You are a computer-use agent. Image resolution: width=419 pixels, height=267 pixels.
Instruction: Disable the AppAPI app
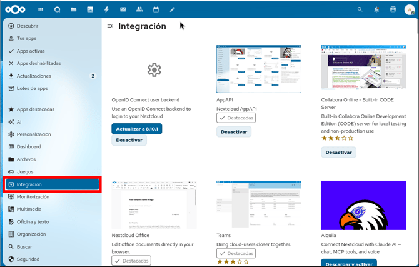[234, 132]
